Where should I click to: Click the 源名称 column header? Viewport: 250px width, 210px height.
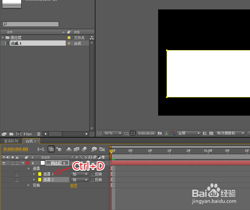pyautogui.click(x=46, y=157)
